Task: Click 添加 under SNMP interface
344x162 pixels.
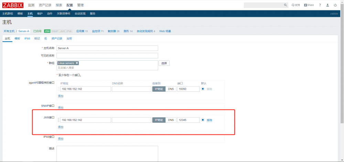Action: point(61,108)
